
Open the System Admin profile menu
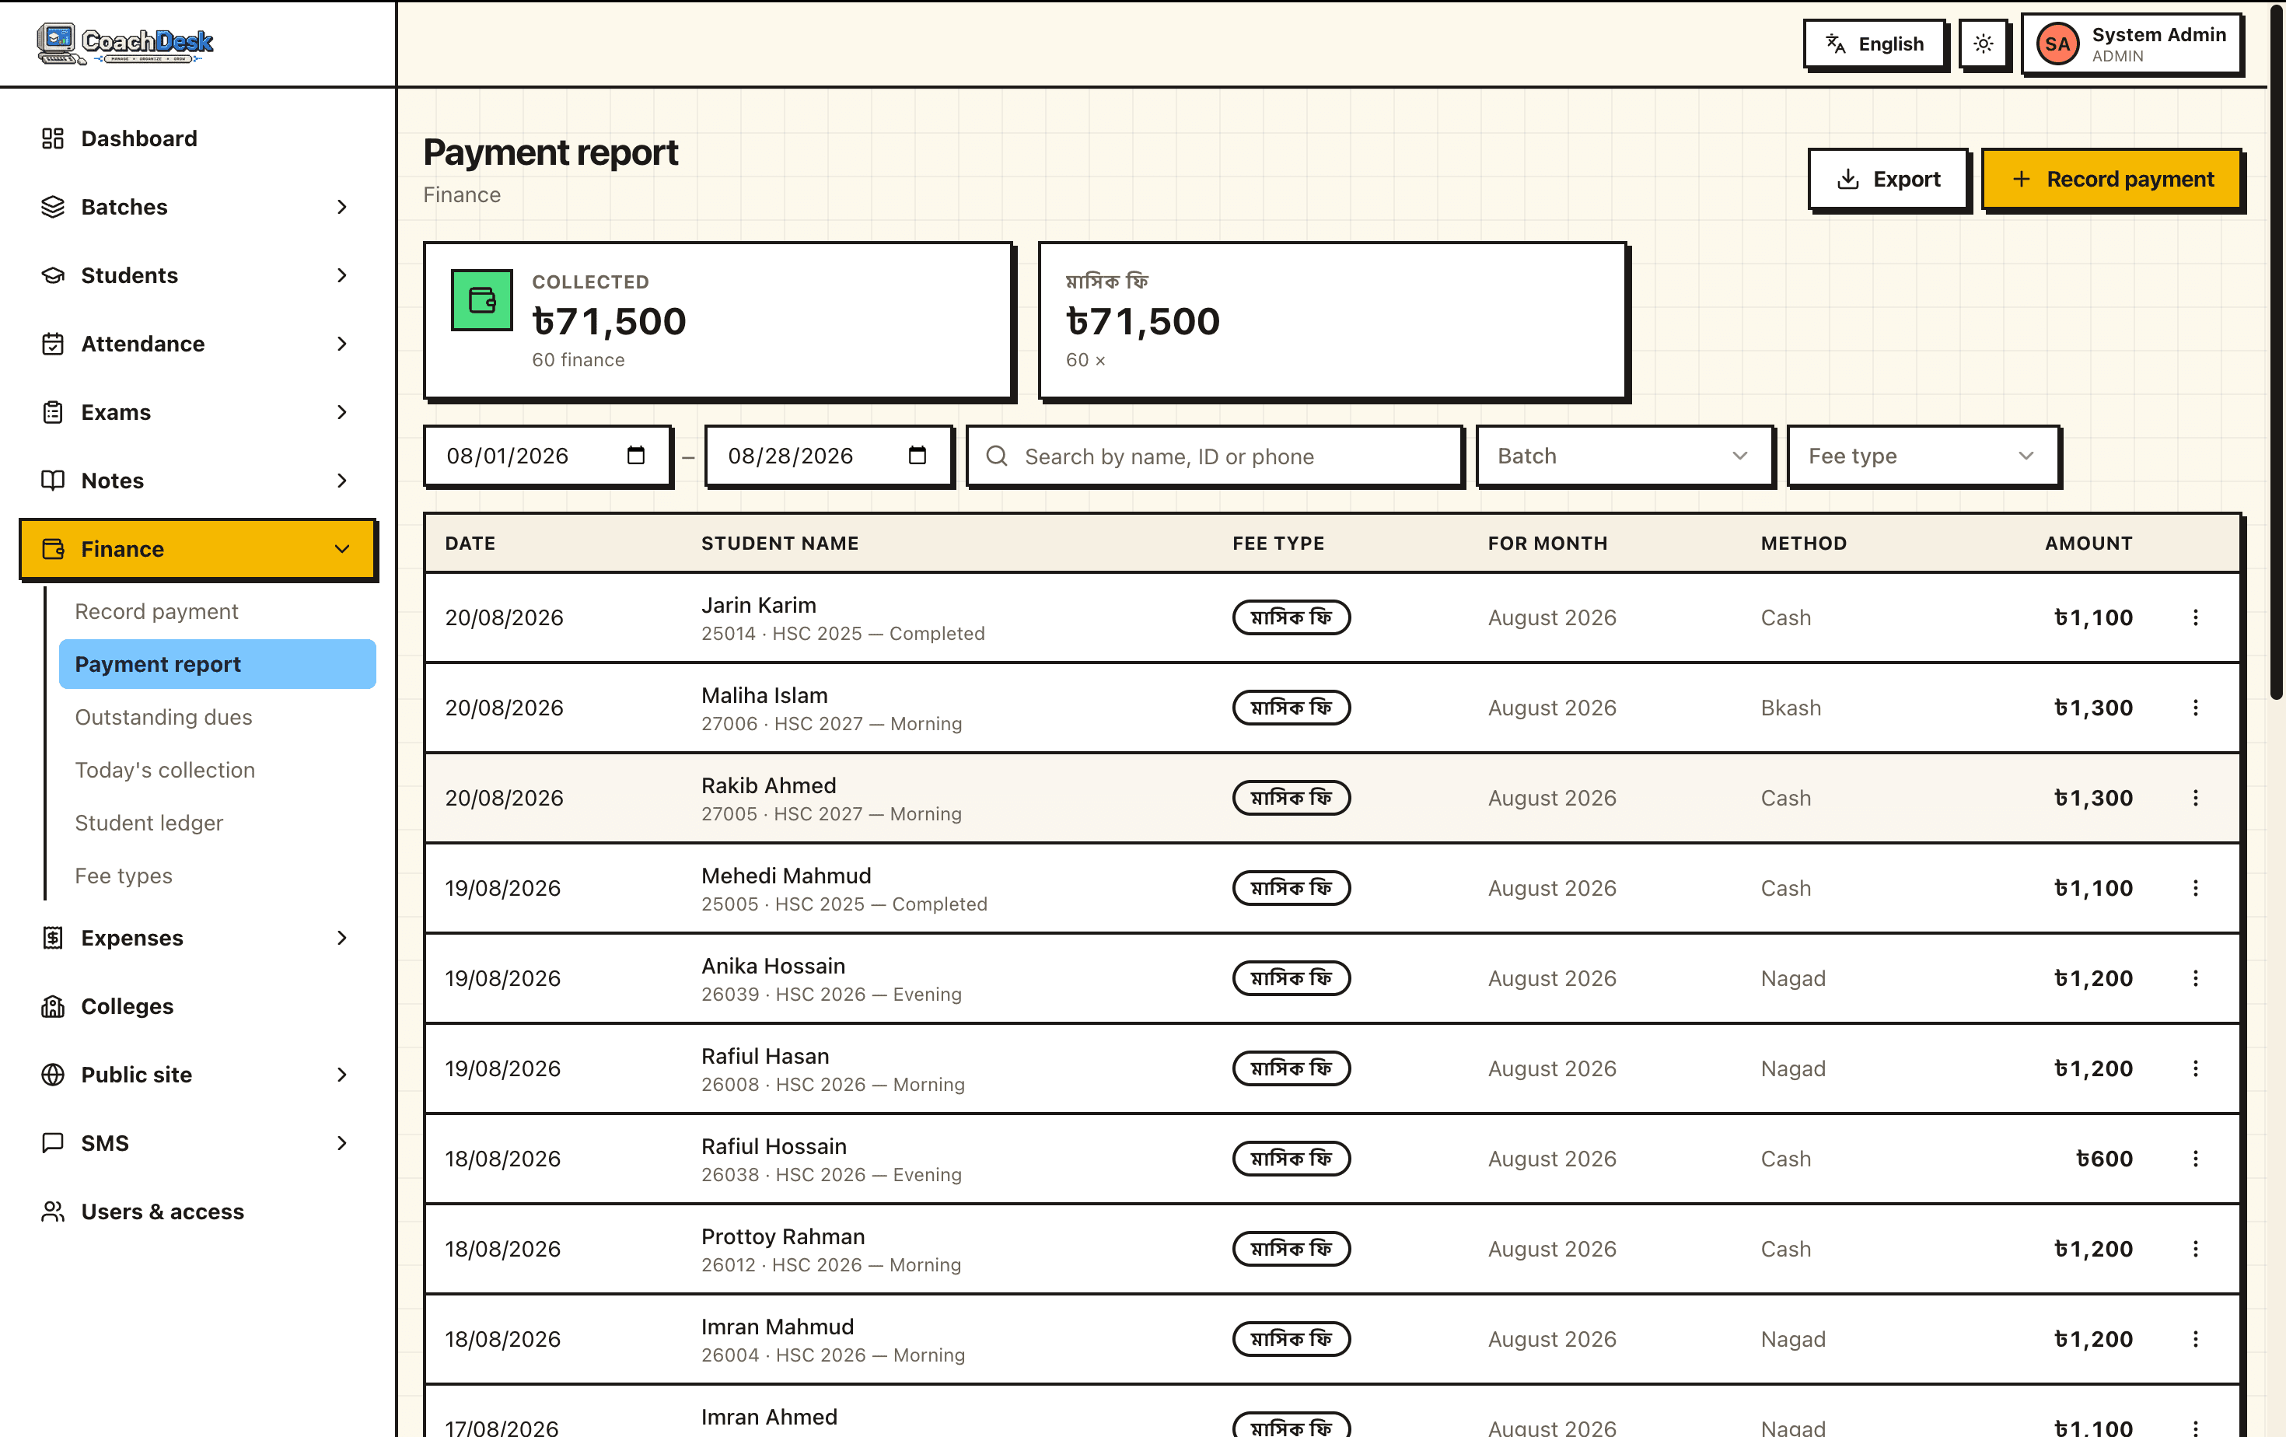point(2131,44)
